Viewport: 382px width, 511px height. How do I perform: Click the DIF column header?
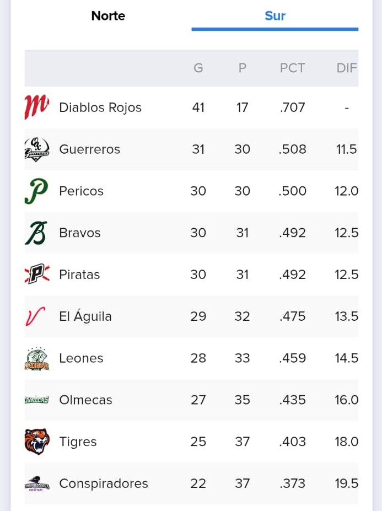[x=347, y=68]
